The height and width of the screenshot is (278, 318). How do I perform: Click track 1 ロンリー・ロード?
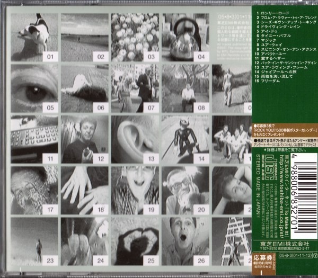point(272,13)
